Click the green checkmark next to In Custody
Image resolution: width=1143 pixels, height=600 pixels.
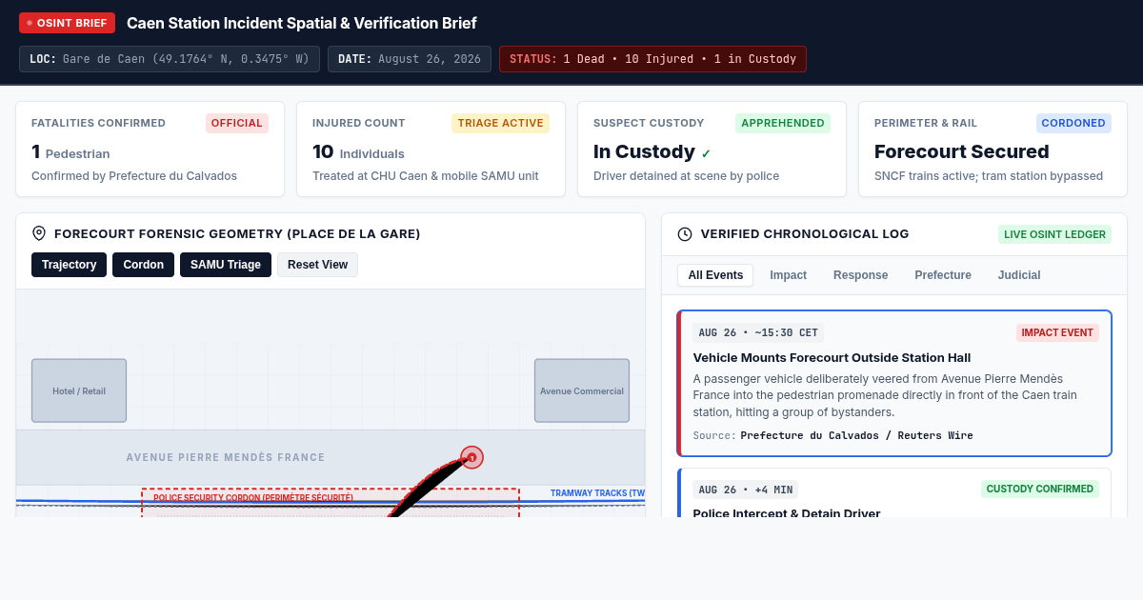click(706, 153)
